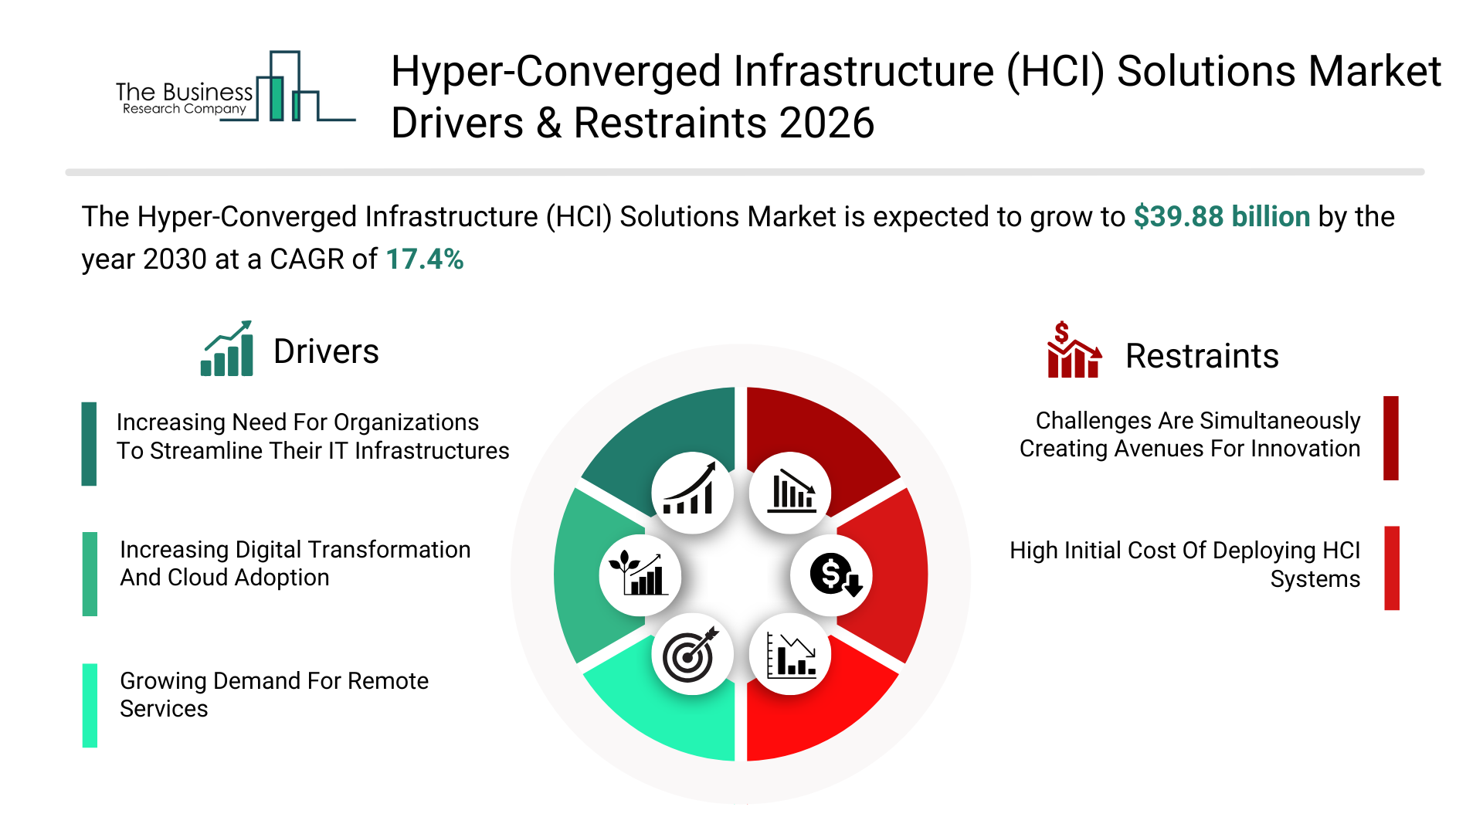Screen dimensions: 1483x834
Task: Click the declining bar chart icon in wheel
Action: tap(790, 493)
